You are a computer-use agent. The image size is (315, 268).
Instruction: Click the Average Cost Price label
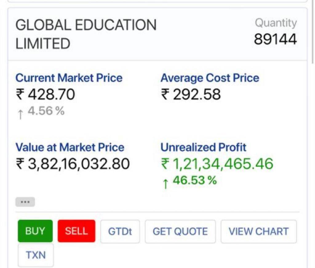210,78
